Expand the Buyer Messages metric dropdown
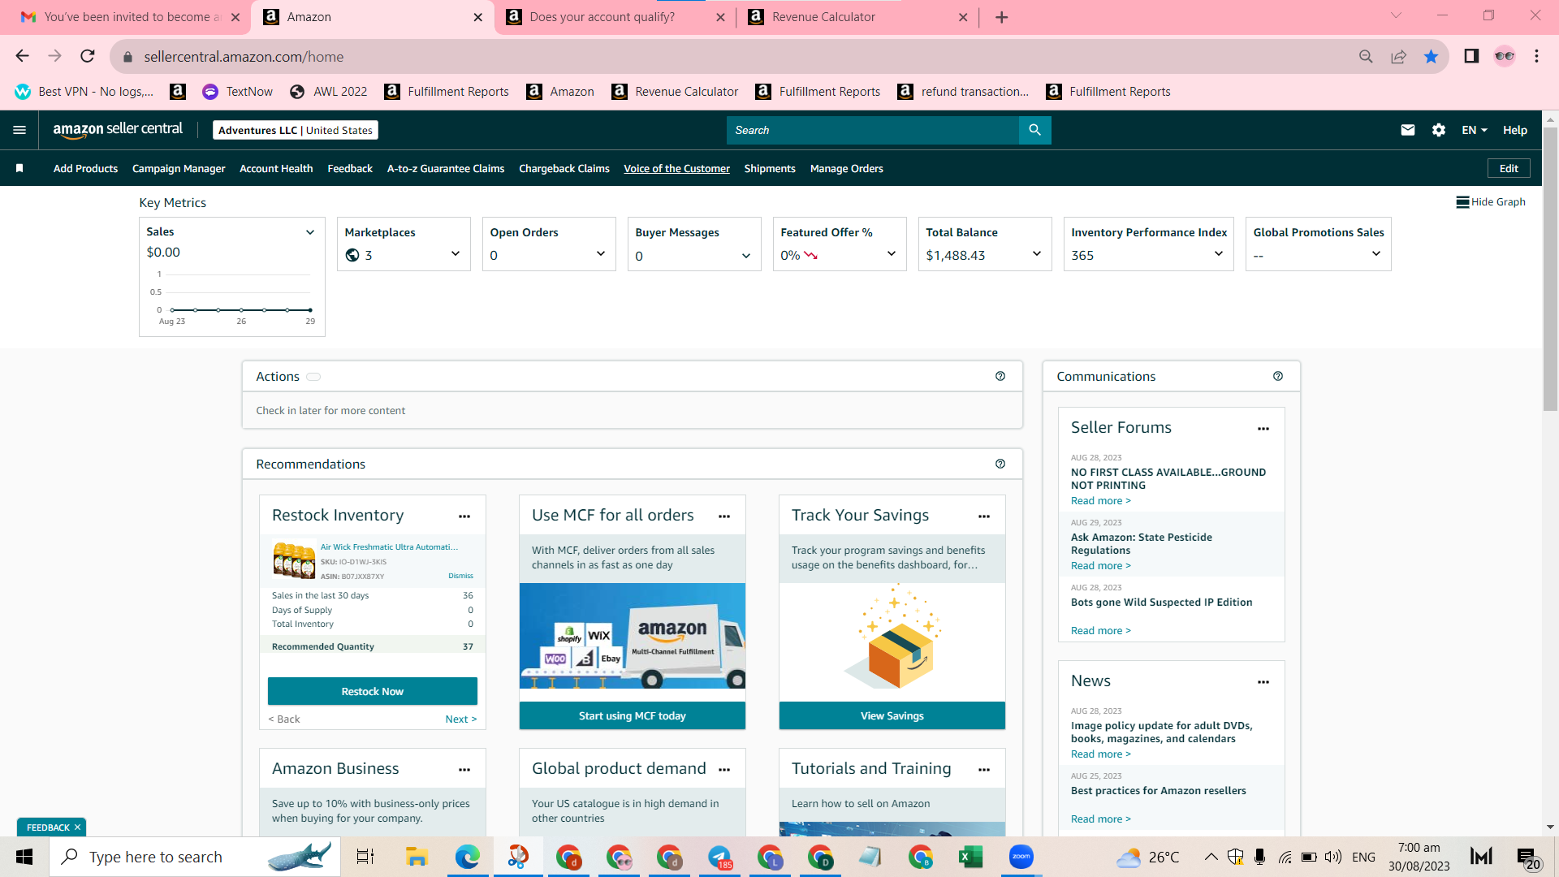Image resolution: width=1559 pixels, height=877 pixels. tap(746, 256)
